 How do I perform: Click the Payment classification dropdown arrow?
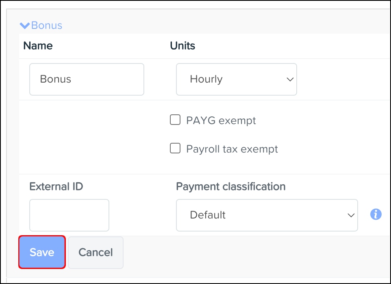(351, 215)
